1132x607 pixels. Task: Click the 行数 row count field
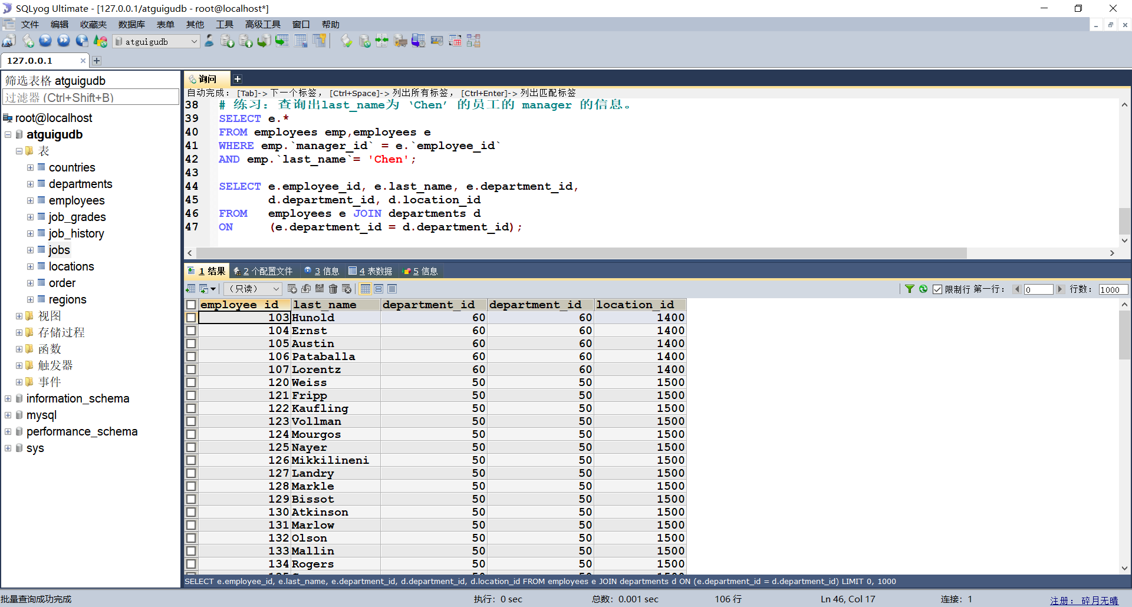[x=1113, y=289]
